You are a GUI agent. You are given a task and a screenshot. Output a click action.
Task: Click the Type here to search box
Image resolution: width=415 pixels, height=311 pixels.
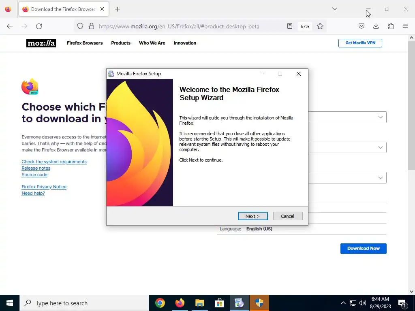coord(84,303)
